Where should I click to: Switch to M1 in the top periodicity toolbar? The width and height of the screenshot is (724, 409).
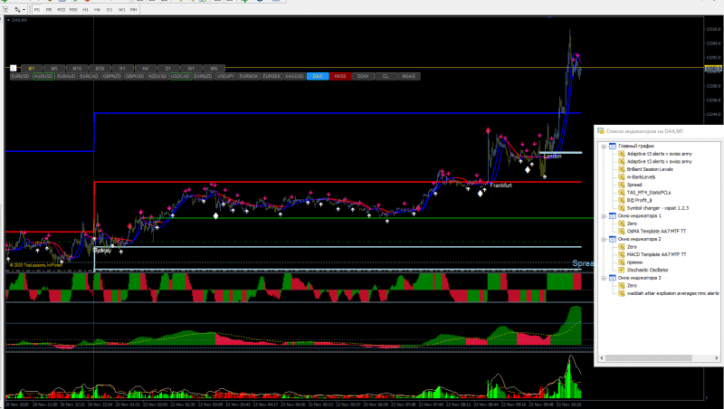click(37, 9)
